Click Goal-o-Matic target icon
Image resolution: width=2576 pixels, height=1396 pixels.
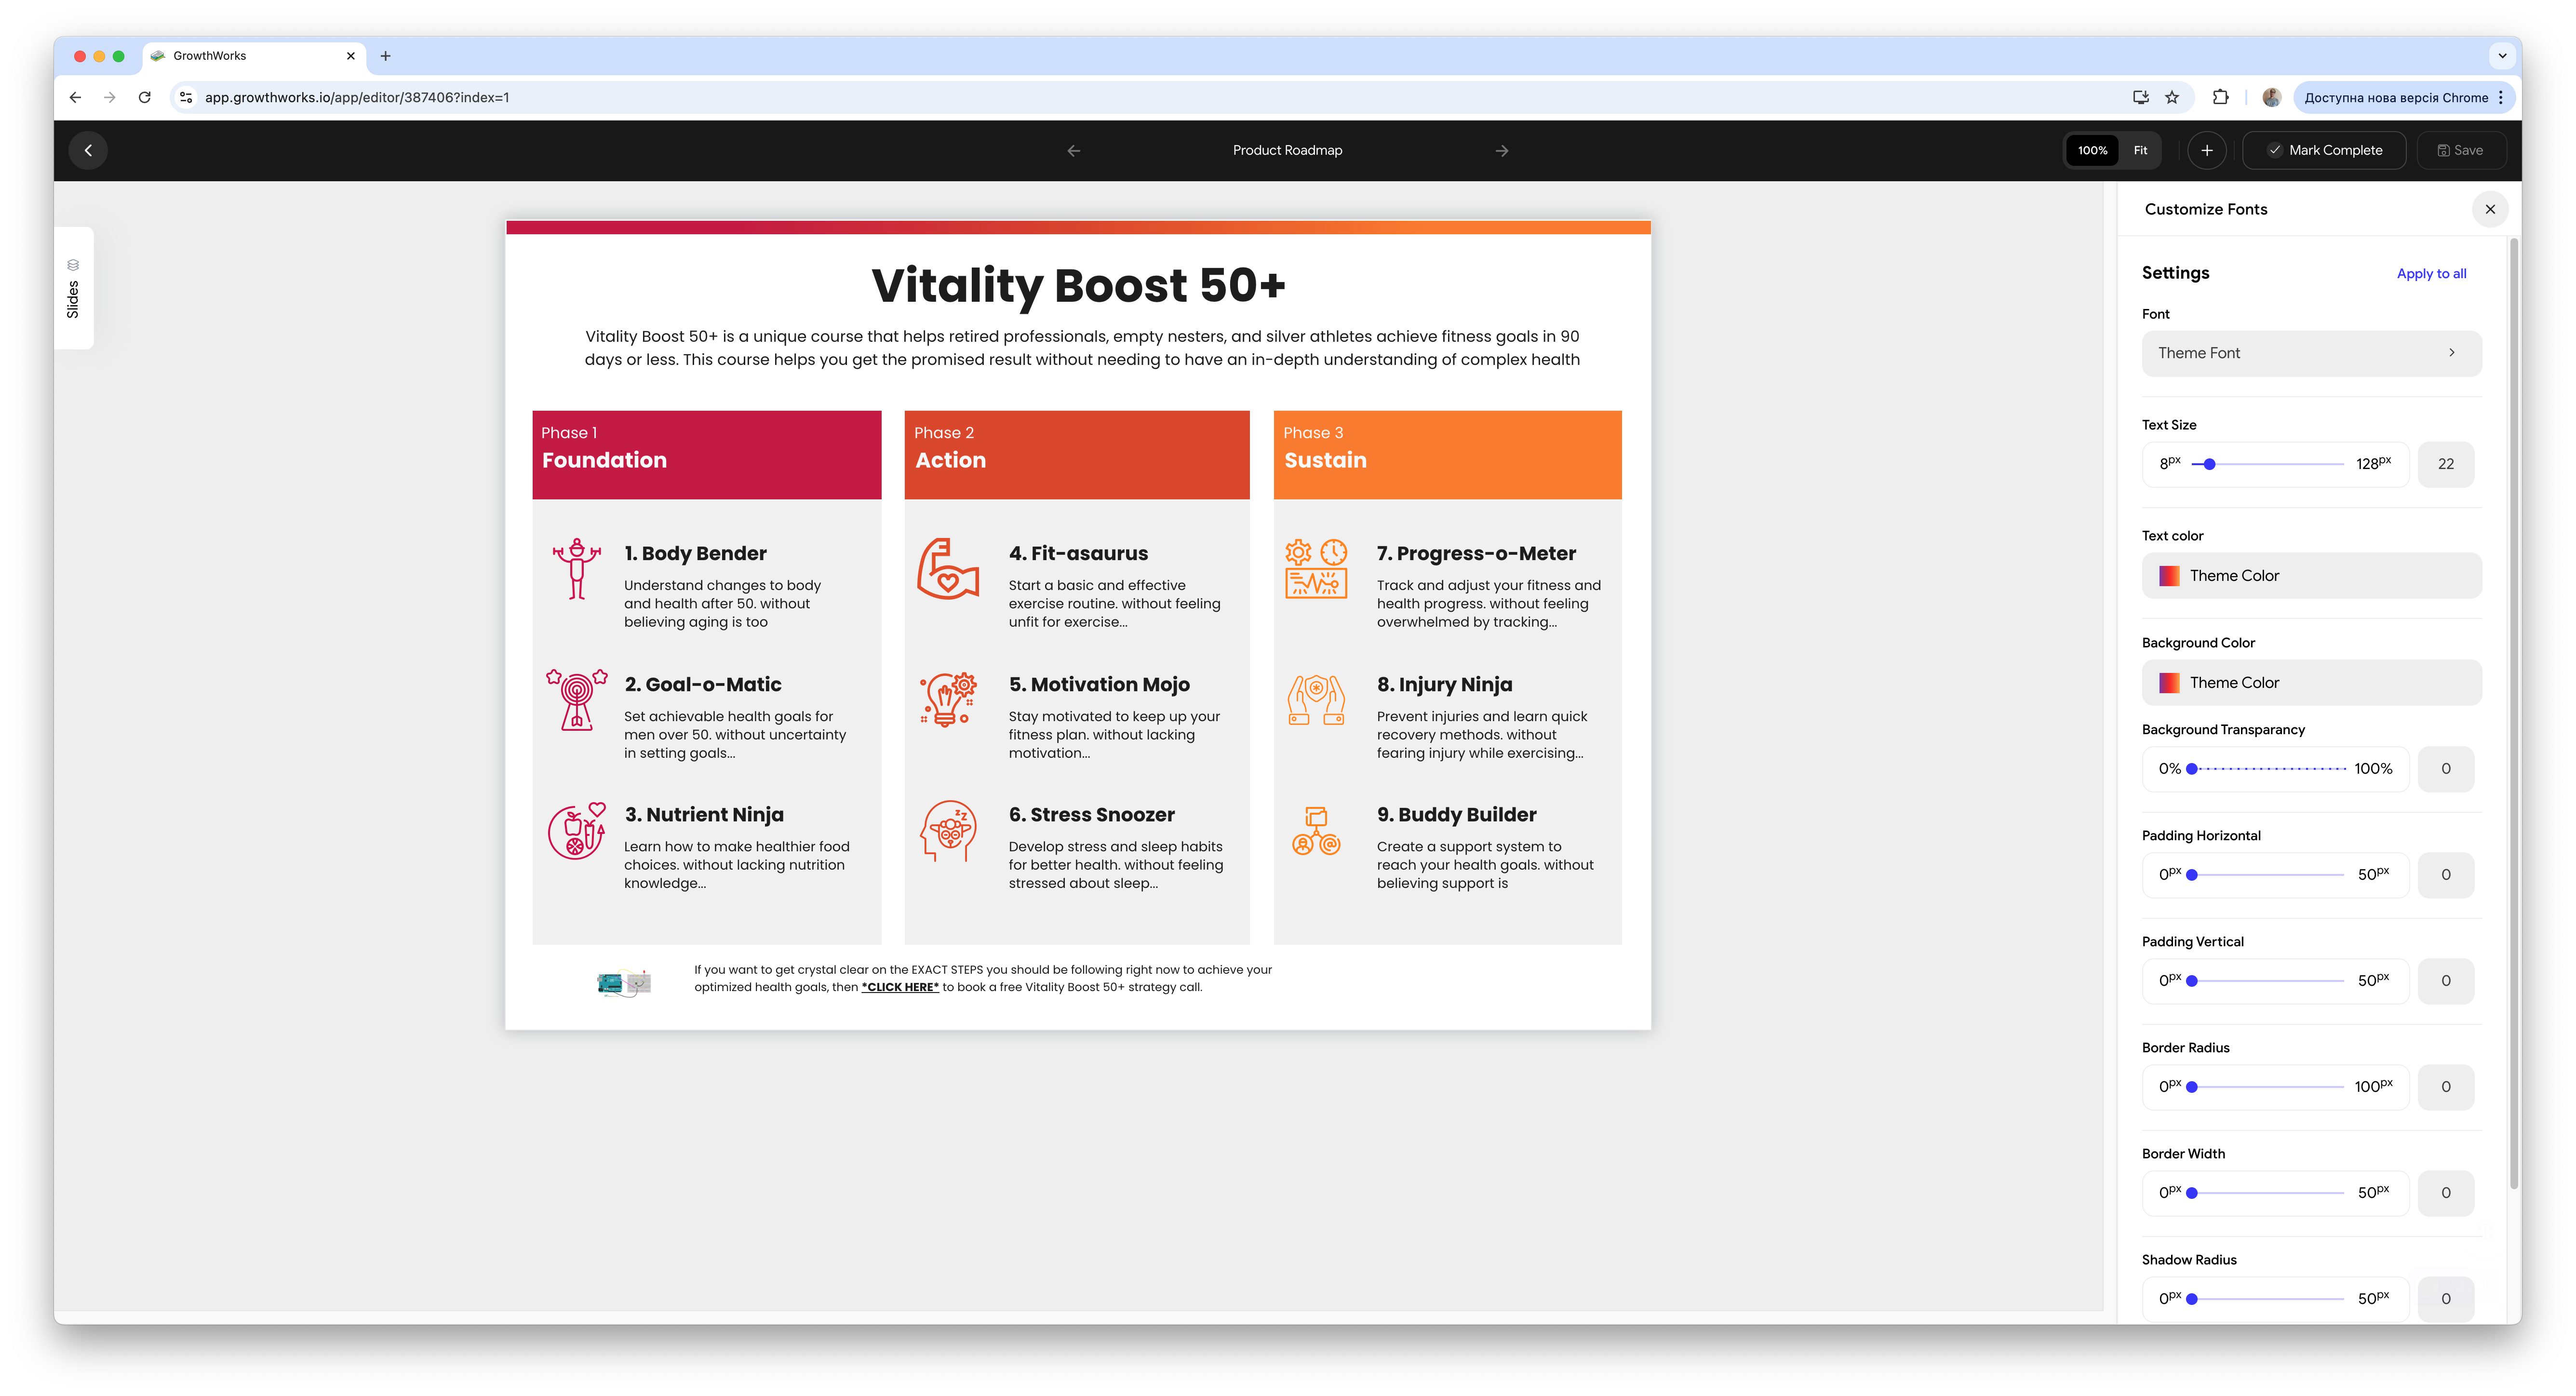click(x=577, y=700)
